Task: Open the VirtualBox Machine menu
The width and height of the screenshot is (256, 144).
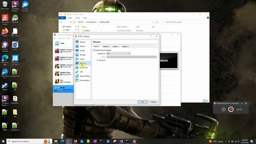Action: (x=61, y=38)
